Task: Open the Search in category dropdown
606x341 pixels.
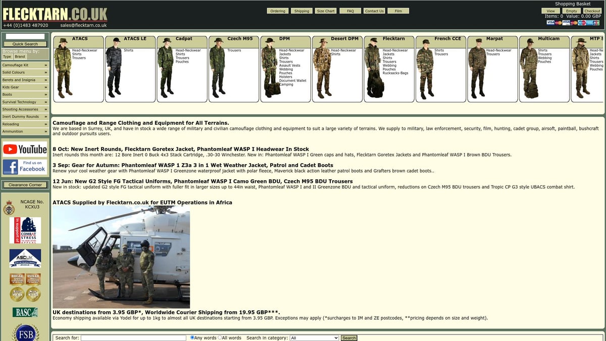Action: (x=314, y=337)
